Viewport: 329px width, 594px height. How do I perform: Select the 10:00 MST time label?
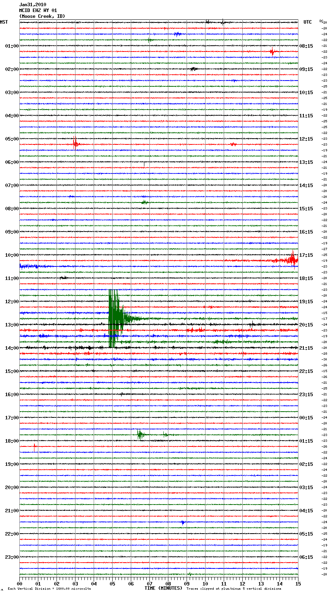pyautogui.click(x=12, y=255)
